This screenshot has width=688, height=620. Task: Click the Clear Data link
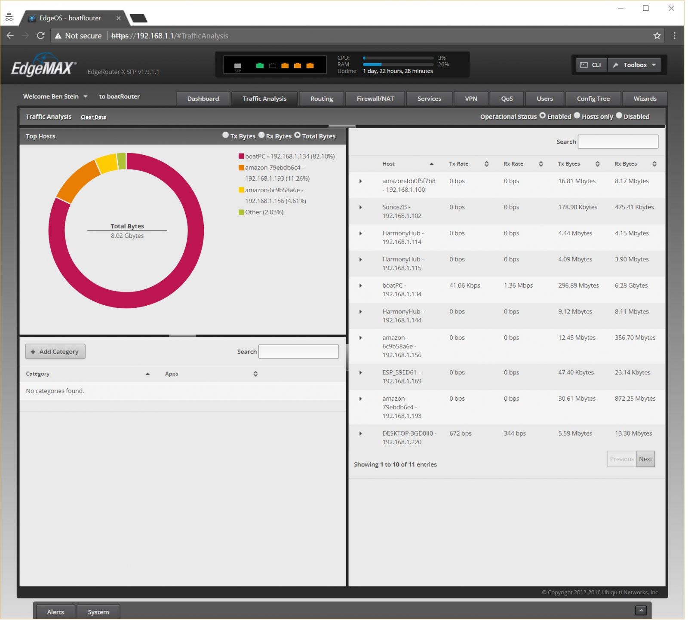point(93,117)
